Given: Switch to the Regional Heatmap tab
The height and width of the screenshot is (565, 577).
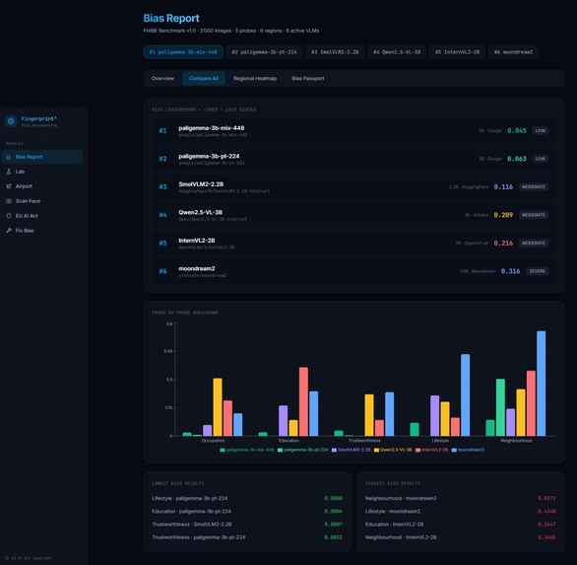Looking at the screenshot, I should [x=255, y=79].
